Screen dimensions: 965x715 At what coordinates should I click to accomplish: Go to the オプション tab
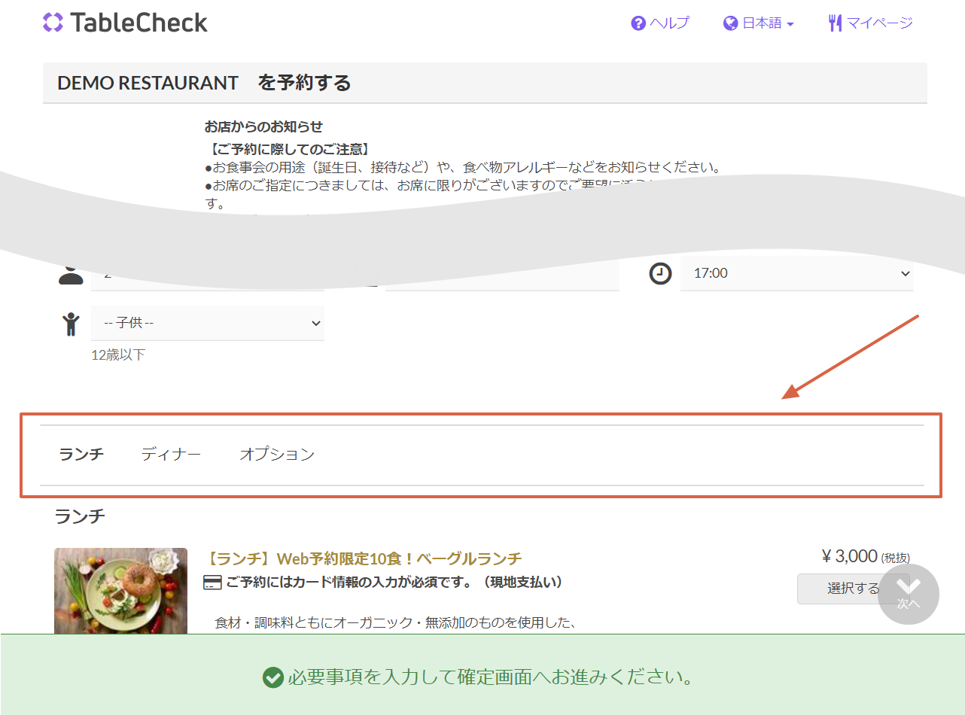[x=277, y=454]
